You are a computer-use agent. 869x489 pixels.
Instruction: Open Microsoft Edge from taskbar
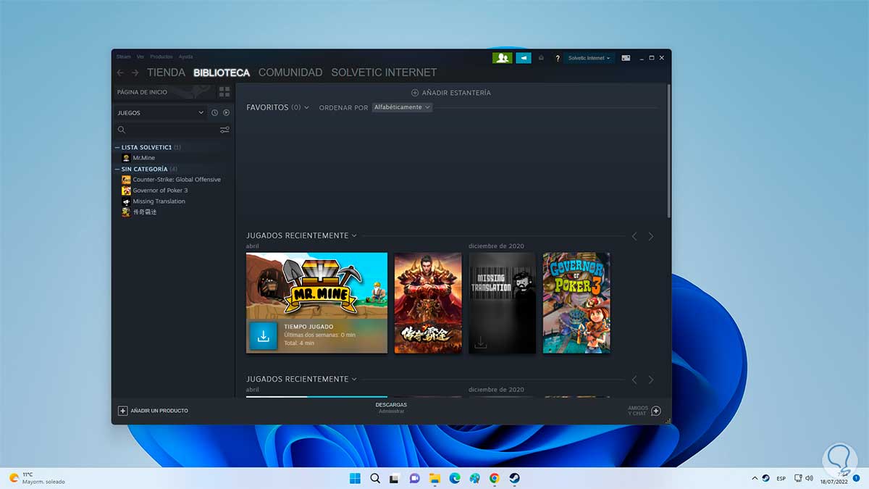tap(455, 478)
